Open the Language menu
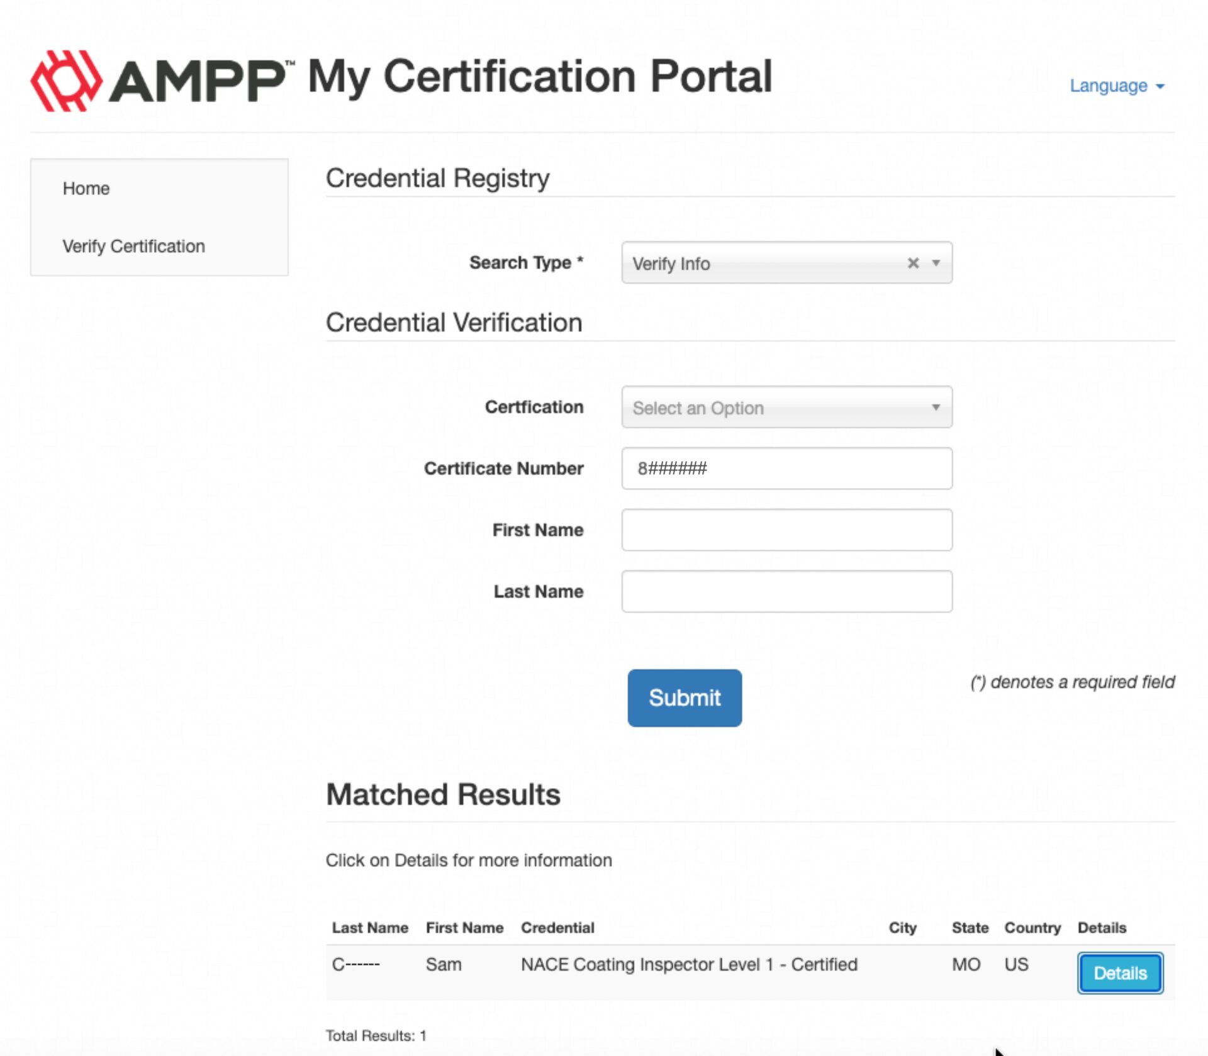Viewport: 1208px width, 1056px height. (1109, 86)
